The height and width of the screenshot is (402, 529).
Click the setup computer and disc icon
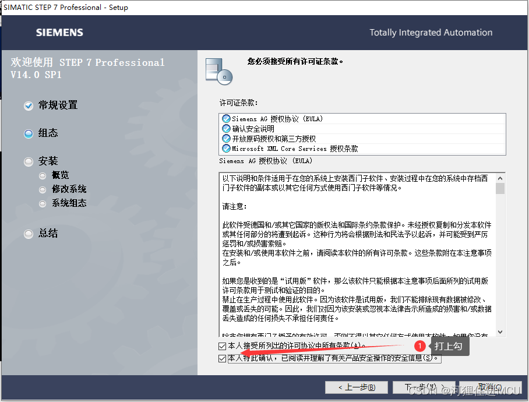pos(219,71)
